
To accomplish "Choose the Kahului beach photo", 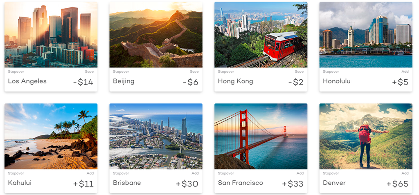I will [51, 136].
